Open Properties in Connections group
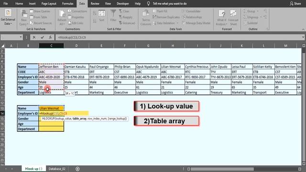 (76, 17)
